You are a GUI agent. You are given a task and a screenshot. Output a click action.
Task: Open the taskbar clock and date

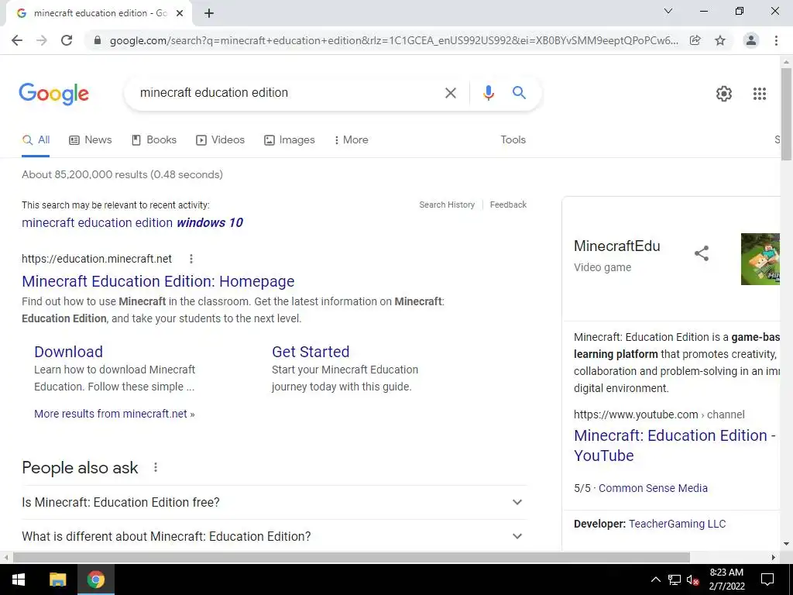tap(726, 580)
